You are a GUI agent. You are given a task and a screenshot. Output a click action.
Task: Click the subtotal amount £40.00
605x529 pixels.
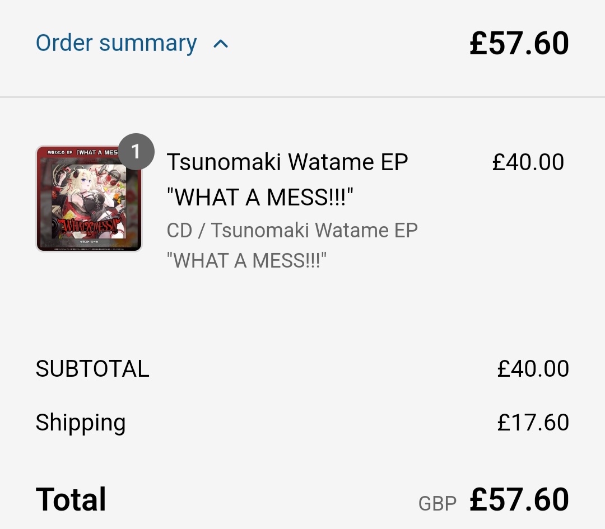tap(533, 369)
